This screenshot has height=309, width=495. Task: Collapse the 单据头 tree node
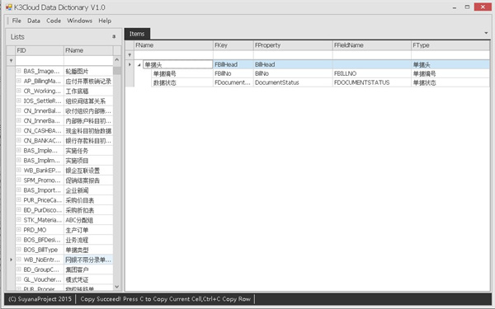point(139,64)
